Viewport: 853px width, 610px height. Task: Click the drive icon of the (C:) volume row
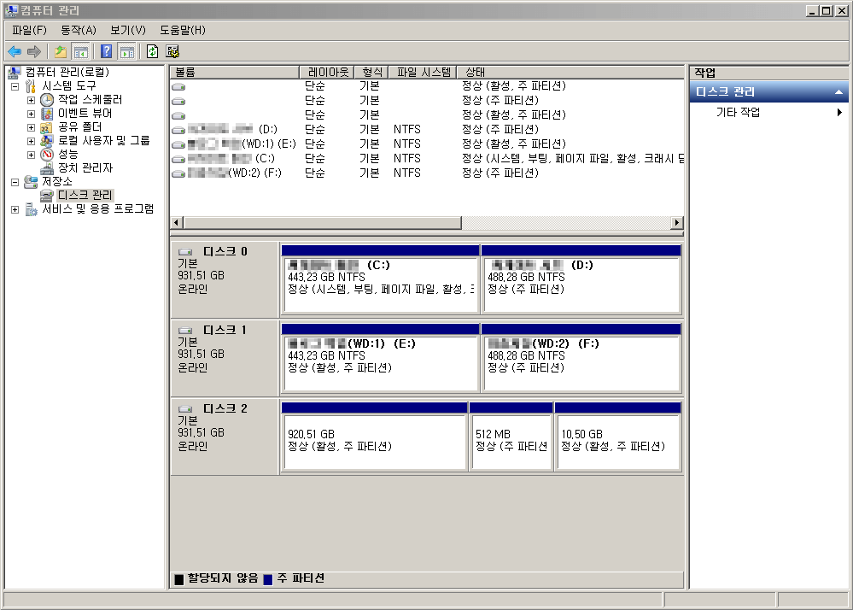[x=178, y=160]
